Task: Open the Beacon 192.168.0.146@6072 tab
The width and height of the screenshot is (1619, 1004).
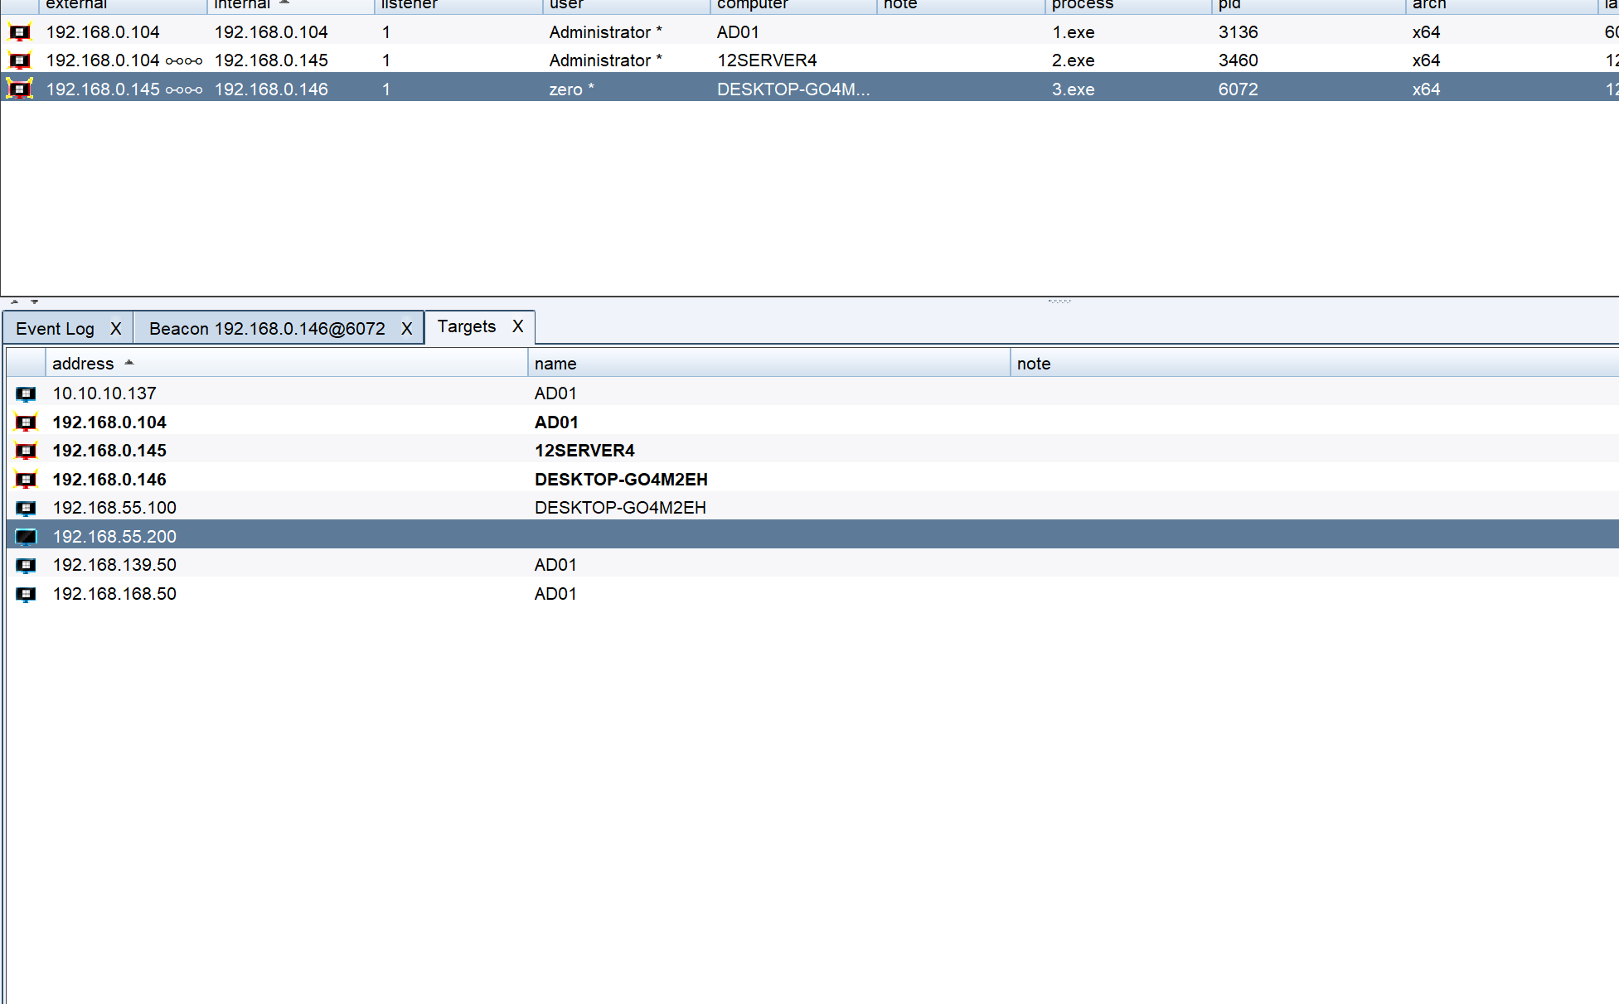Action: click(267, 329)
